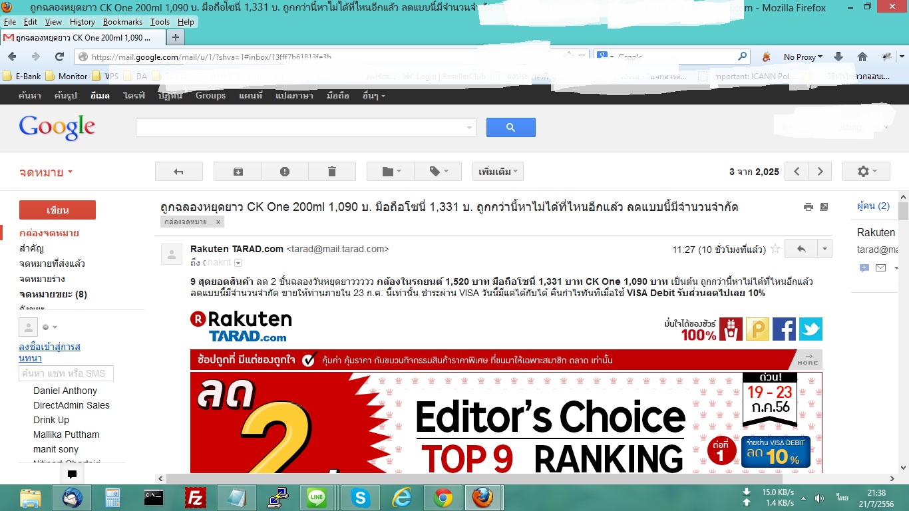This screenshot has height=511, width=909.
Task: Open the กล่องจดหมาย inbox folder
Action: (x=49, y=233)
